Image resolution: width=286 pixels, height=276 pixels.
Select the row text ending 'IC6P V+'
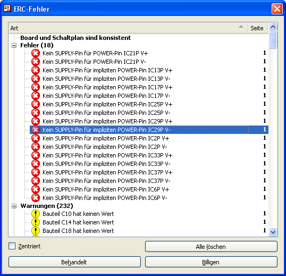[x=106, y=189]
